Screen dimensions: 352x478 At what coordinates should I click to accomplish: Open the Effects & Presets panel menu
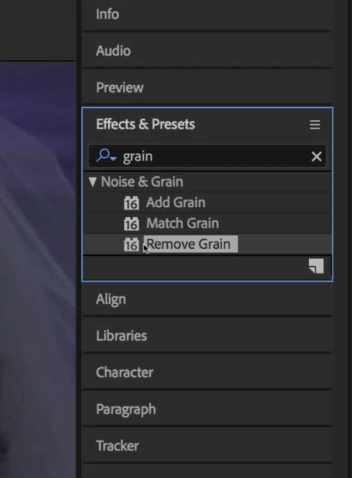[315, 124]
